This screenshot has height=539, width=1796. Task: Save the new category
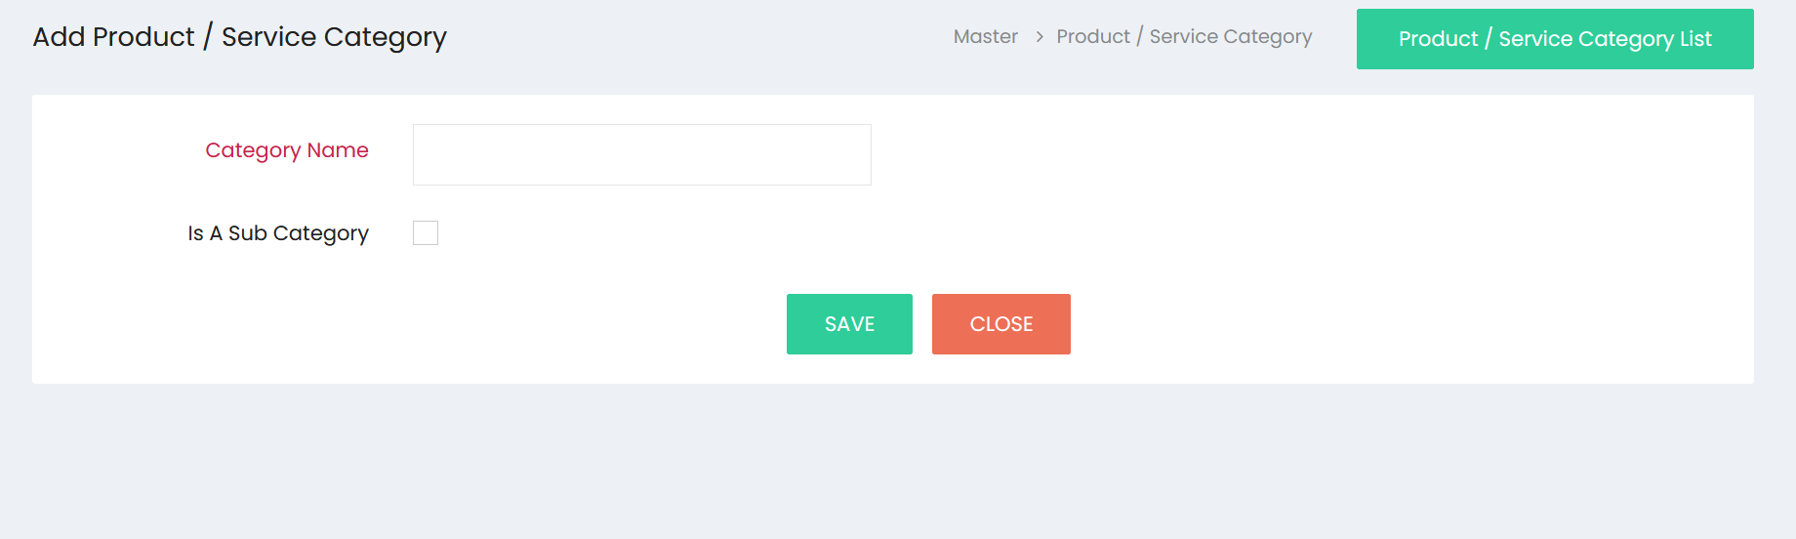(849, 324)
